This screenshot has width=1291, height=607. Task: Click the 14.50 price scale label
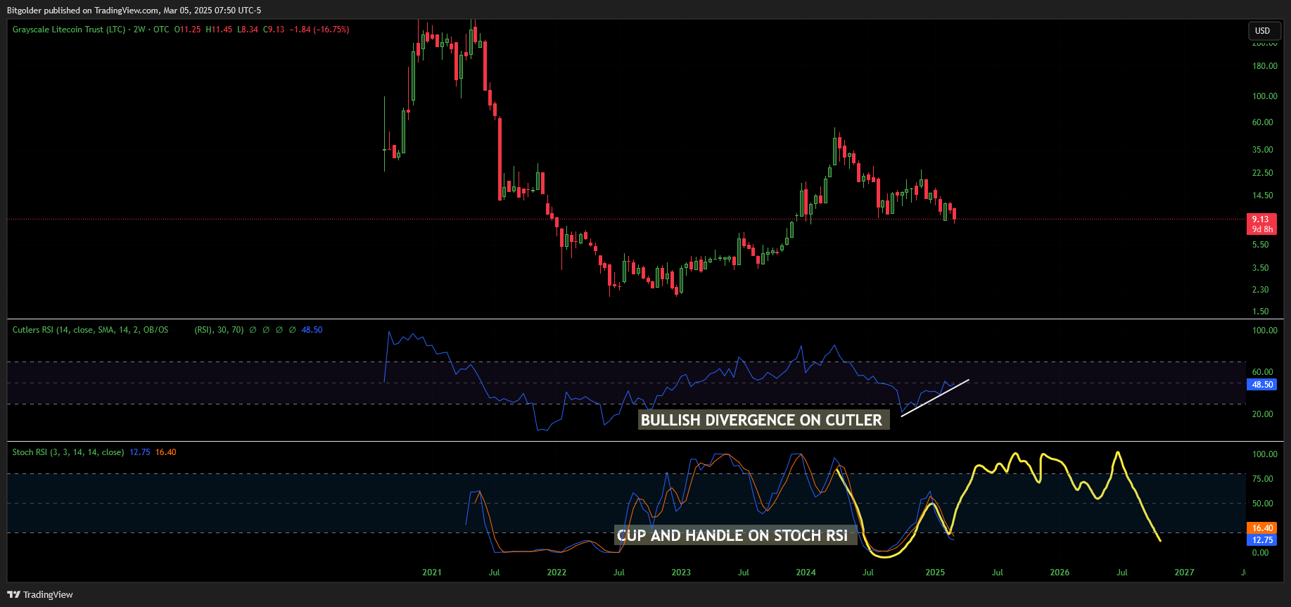1262,196
